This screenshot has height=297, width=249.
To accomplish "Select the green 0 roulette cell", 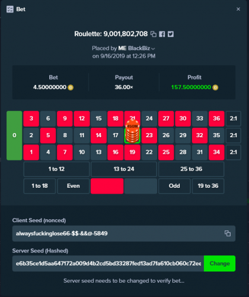I will pos(14,135).
